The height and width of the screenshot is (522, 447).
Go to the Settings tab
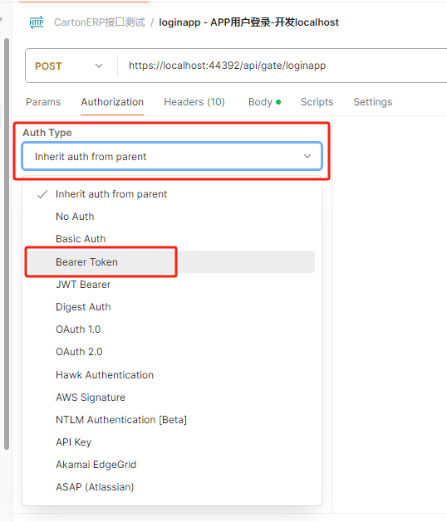click(x=373, y=102)
